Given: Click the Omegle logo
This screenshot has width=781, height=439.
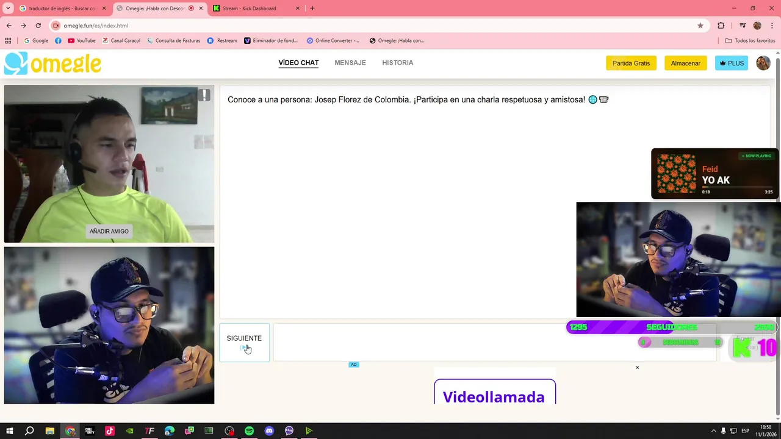Looking at the screenshot, I should 53,63.
